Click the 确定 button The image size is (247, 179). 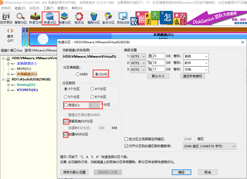tap(181, 172)
